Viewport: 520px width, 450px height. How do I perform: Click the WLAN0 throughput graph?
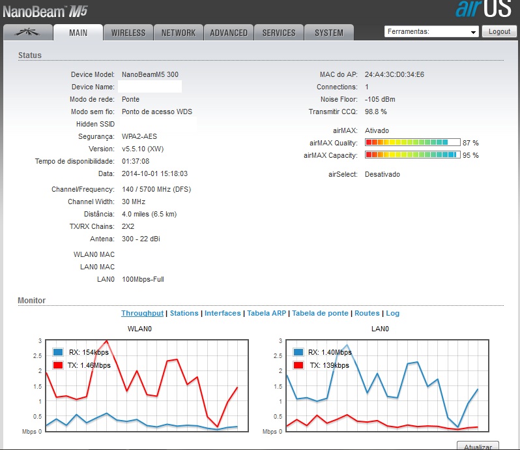click(147, 385)
